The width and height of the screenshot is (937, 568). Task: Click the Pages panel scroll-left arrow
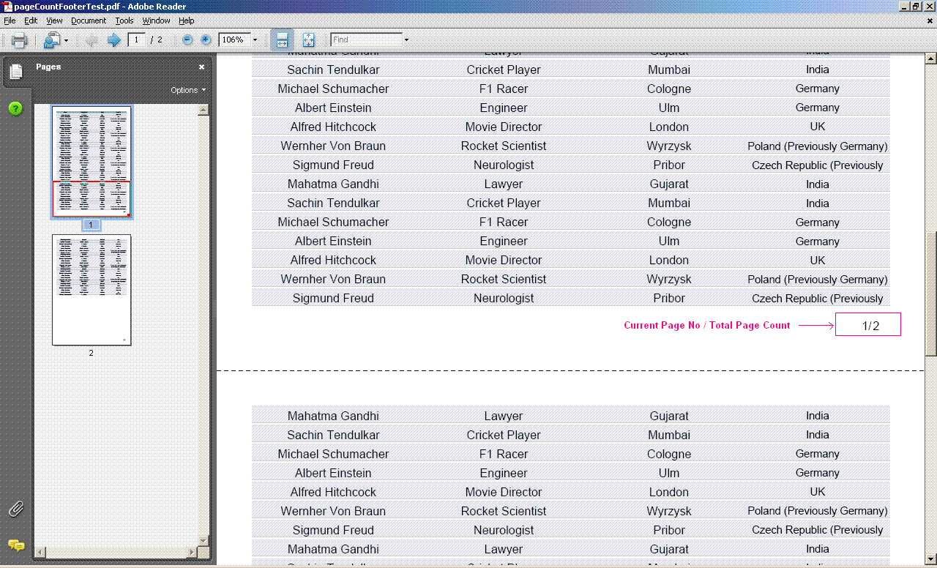41,552
